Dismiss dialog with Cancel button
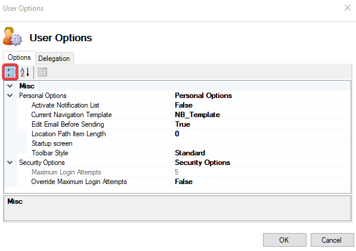 coord(332,240)
